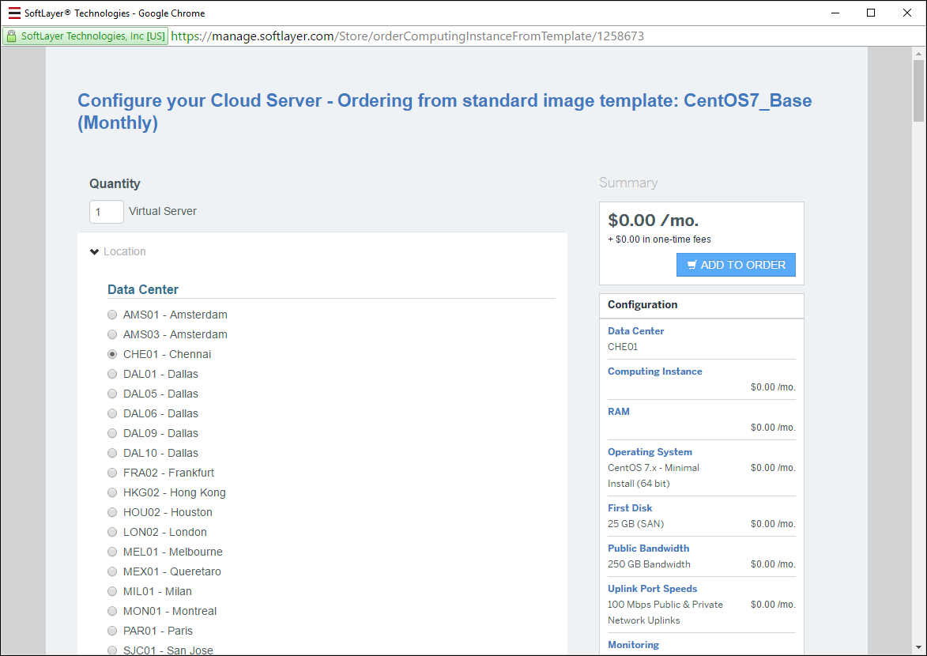Select MEL01 - Melbourne data center

coord(112,552)
